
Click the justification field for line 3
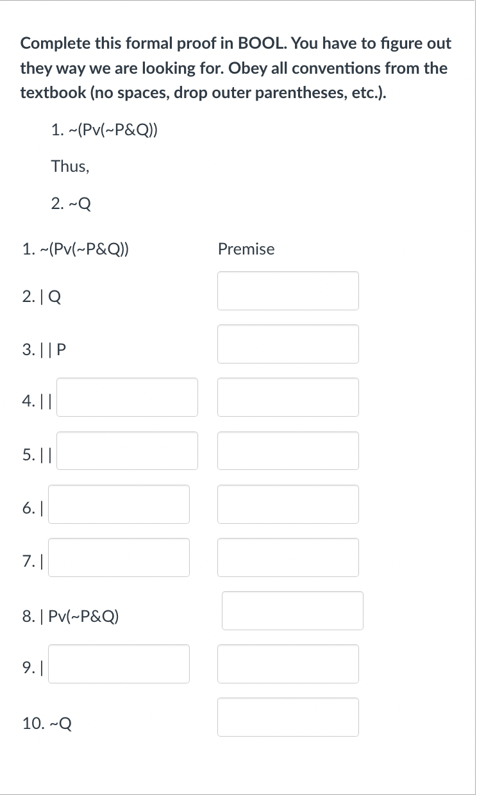(288, 344)
